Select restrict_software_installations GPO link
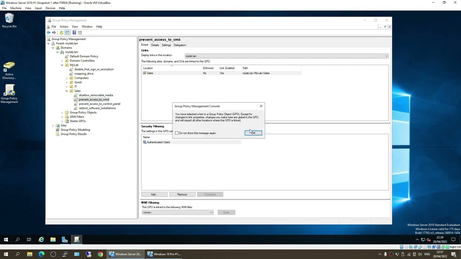 pyautogui.click(x=97, y=108)
